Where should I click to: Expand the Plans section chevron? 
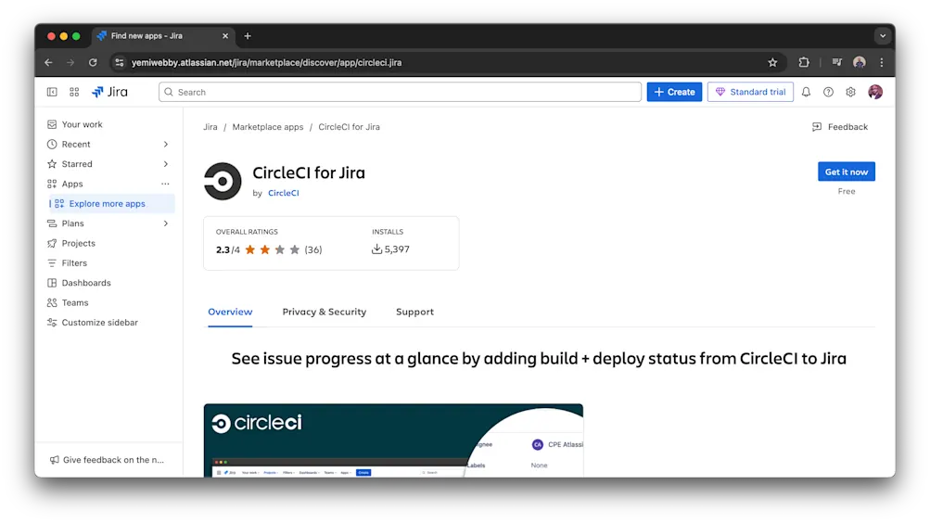(x=165, y=223)
